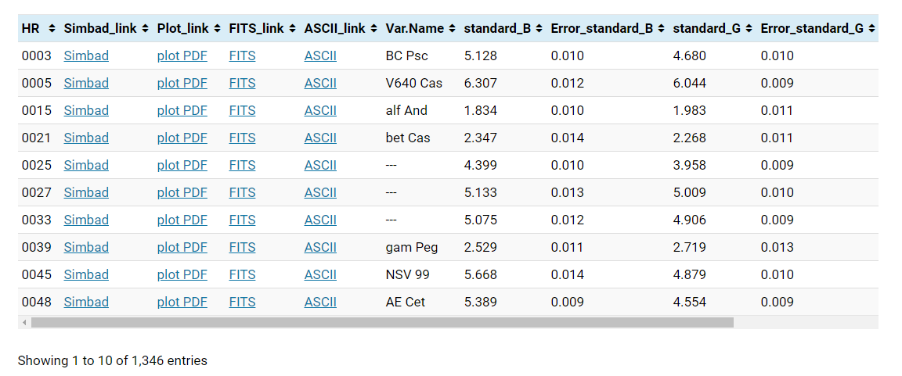The image size is (902, 376).
Task: Sort ASCII_link column using arrow icon
Action: tap(374, 28)
